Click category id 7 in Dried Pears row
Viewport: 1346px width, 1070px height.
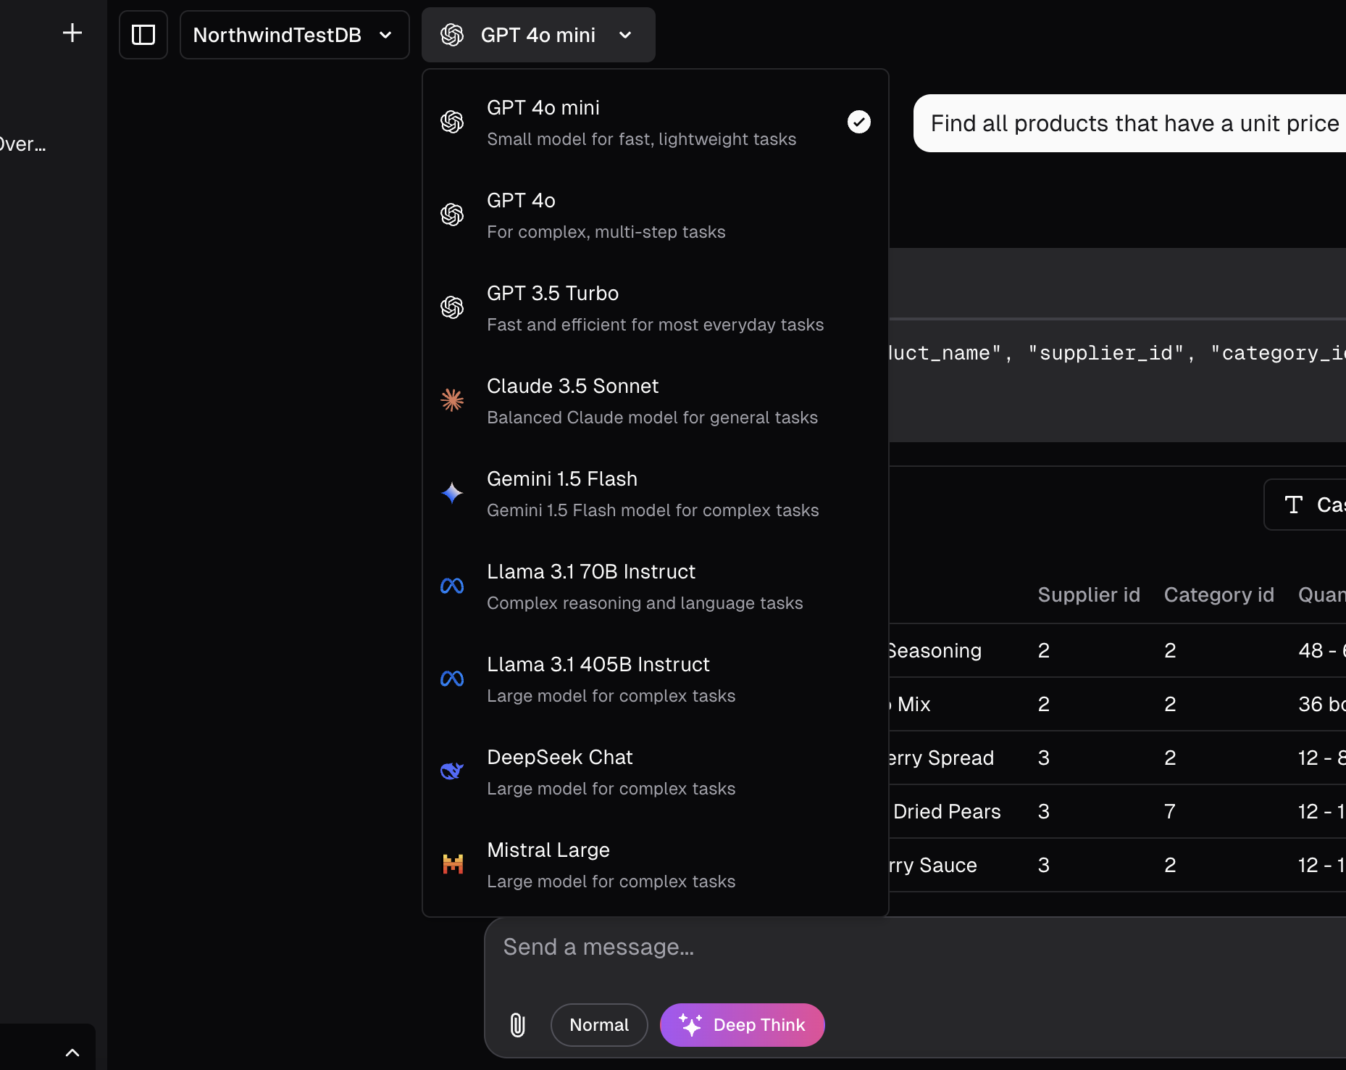point(1170,811)
